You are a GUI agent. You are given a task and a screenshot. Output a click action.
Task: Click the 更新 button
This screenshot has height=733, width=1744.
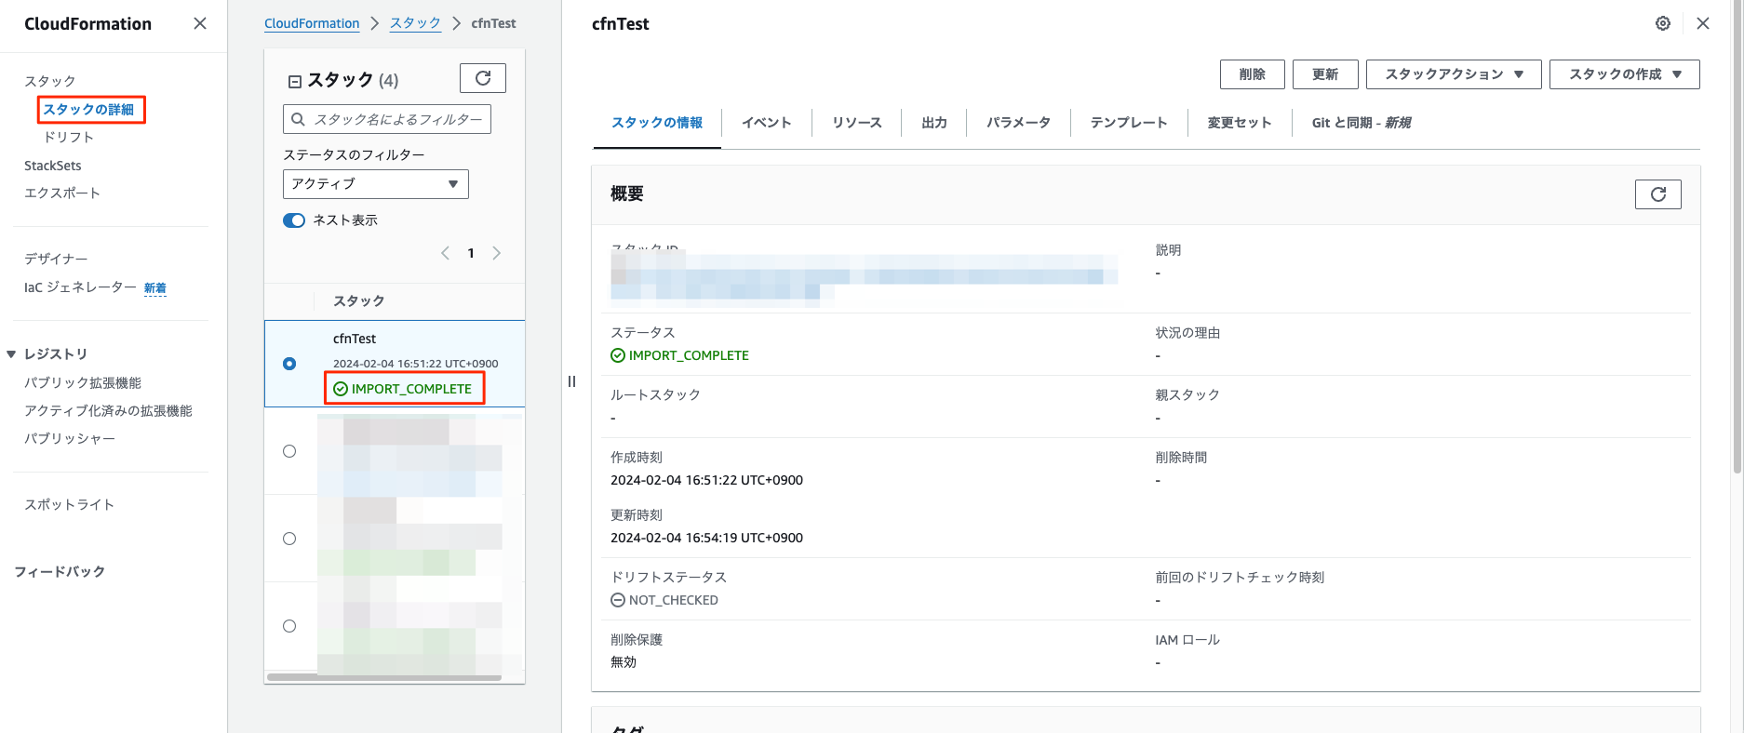click(1325, 74)
